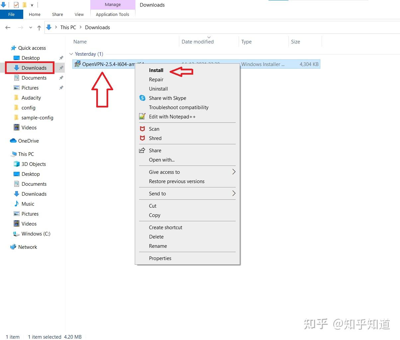Switch to the Home ribbon tab
The image size is (400, 340).
point(35,14)
